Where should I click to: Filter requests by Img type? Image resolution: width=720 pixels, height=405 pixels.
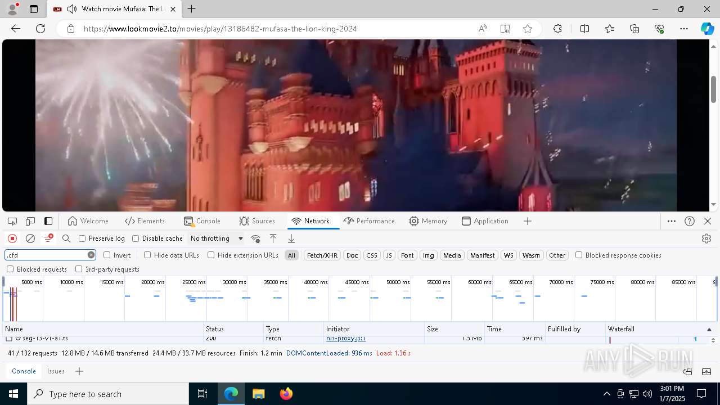428,255
